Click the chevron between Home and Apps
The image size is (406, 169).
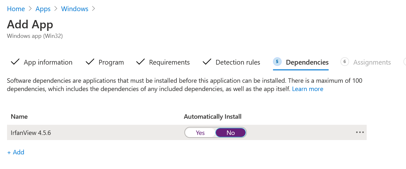click(30, 9)
